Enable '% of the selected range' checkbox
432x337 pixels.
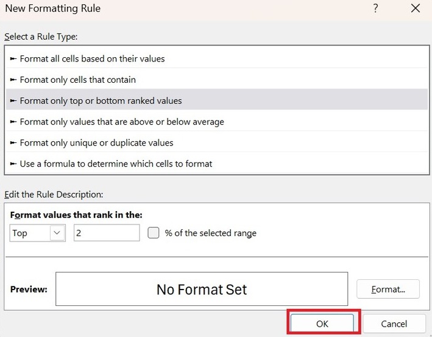(154, 233)
